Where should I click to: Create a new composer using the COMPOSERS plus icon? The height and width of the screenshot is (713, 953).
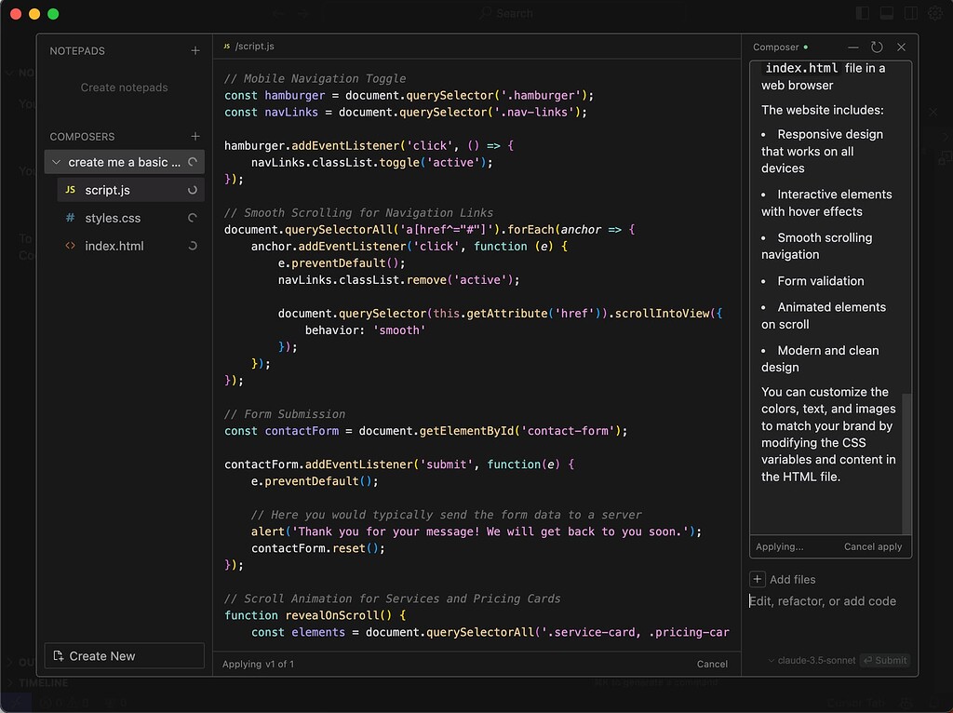[x=195, y=136]
